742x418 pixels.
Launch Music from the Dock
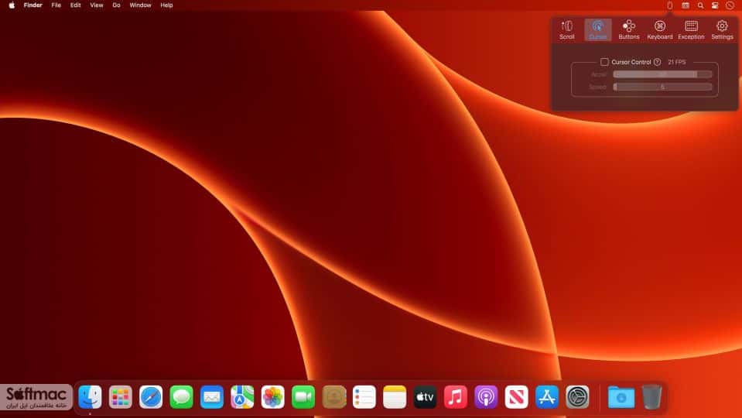(456, 396)
